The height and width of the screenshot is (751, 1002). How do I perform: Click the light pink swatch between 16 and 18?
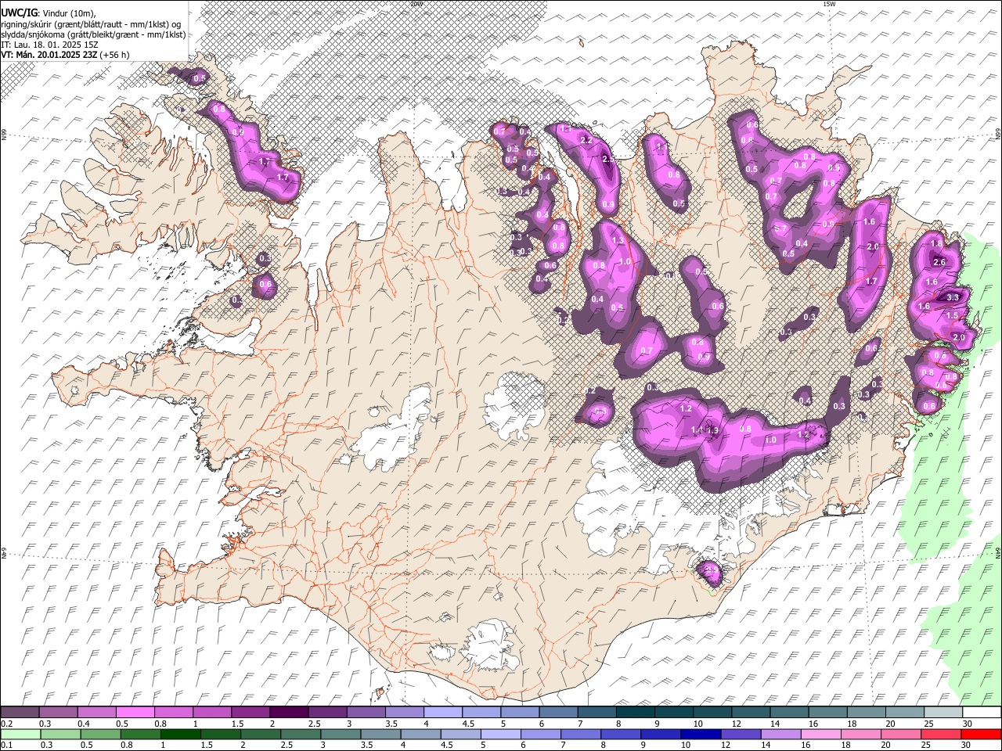tap(820, 734)
